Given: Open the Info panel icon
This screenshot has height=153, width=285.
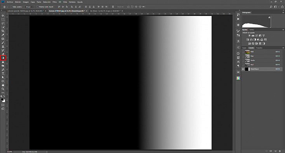Looking at the screenshot, I should point(238,54).
